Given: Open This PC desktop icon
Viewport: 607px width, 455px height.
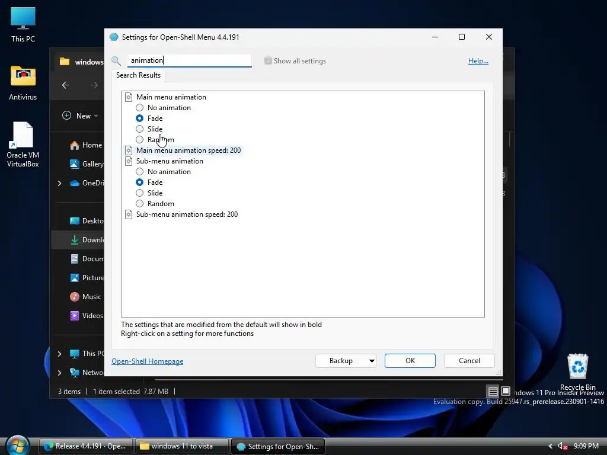Looking at the screenshot, I should point(23,24).
